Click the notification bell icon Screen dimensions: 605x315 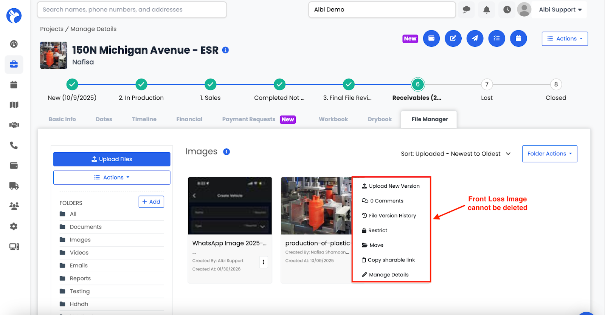coord(487,10)
